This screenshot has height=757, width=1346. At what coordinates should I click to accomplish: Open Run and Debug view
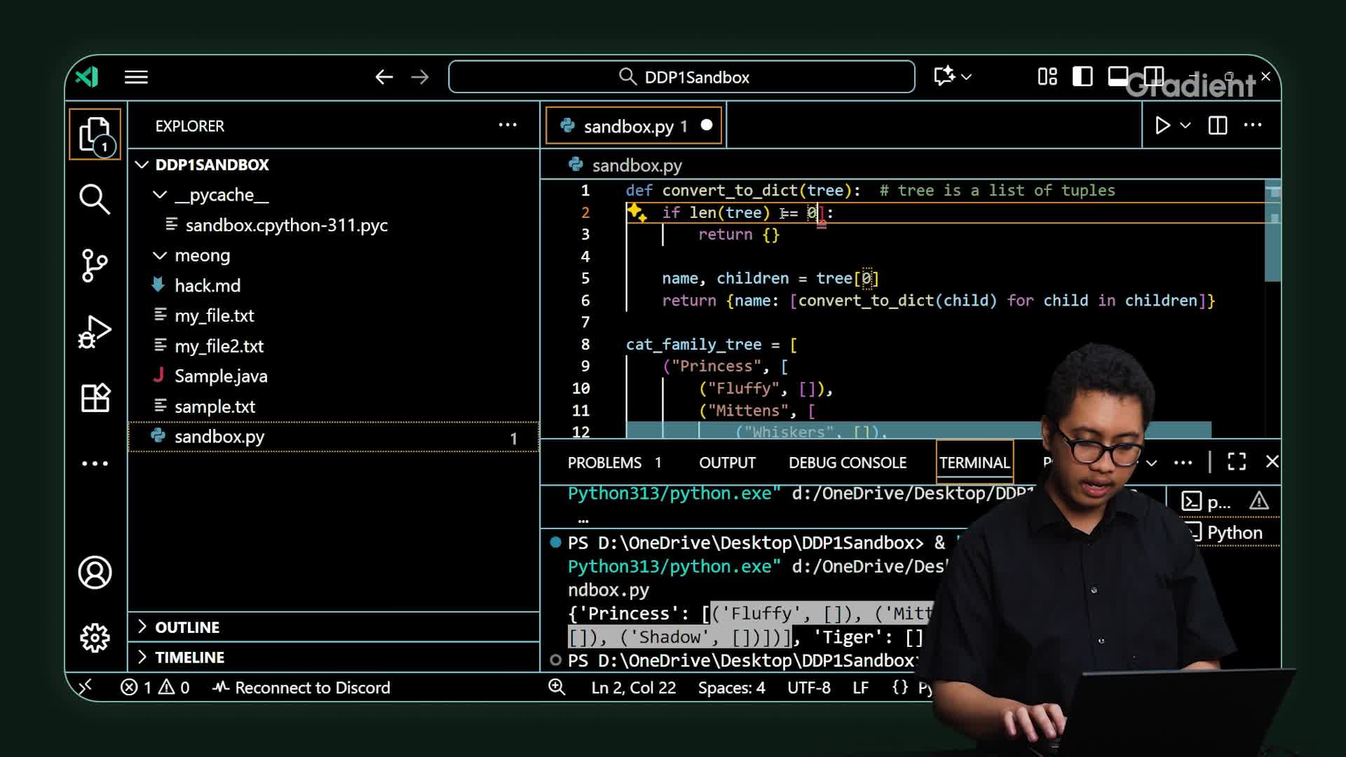[95, 332]
